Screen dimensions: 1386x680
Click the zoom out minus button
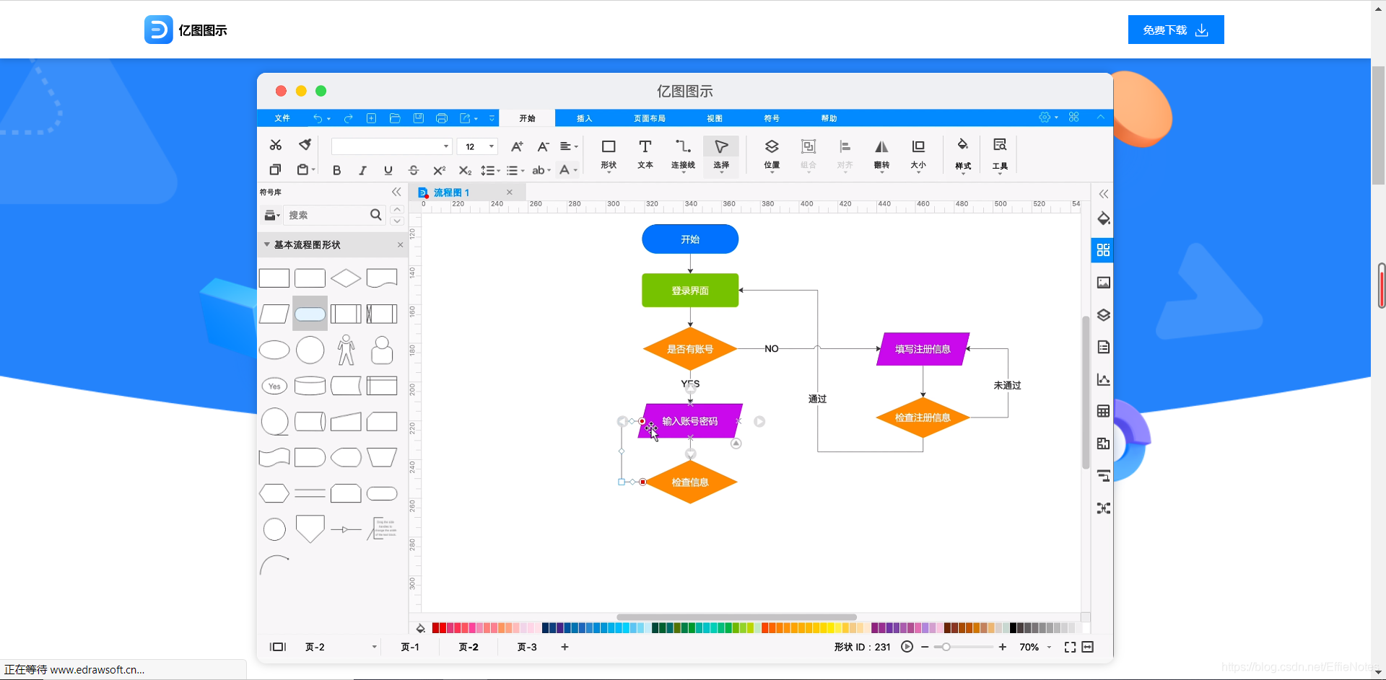(925, 647)
